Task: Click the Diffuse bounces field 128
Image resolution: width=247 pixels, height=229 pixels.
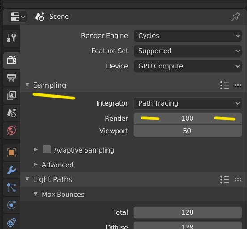Action: coord(187,225)
